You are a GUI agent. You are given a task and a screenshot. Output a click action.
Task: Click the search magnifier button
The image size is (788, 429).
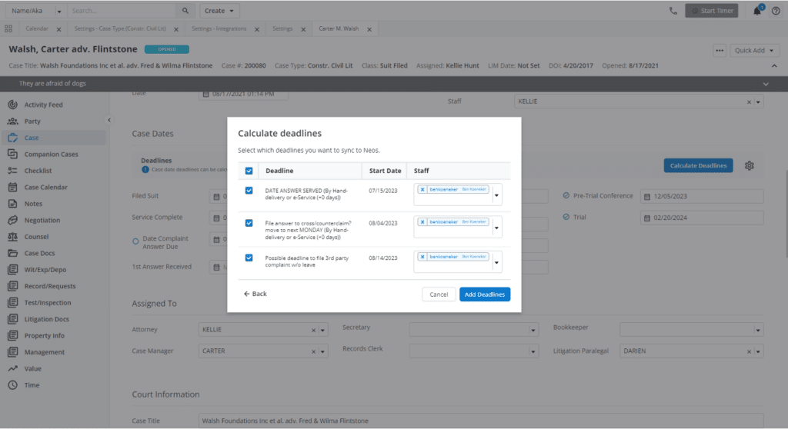(185, 11)
